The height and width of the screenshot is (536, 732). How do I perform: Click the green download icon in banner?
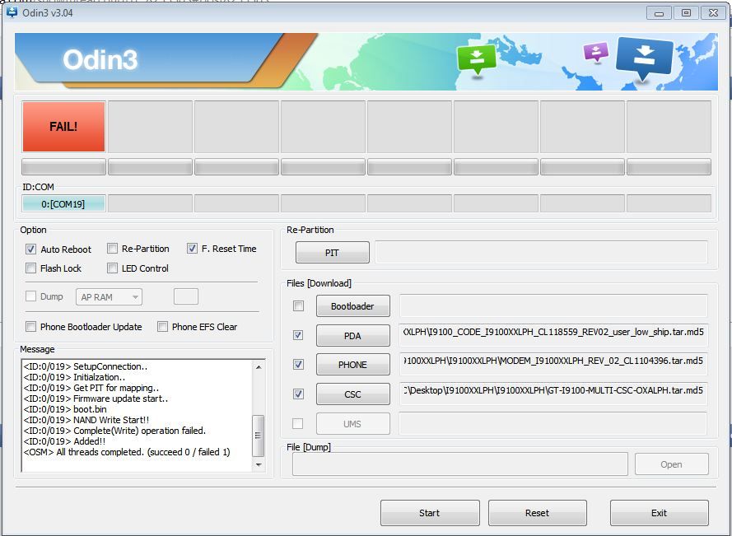[477, 58]
